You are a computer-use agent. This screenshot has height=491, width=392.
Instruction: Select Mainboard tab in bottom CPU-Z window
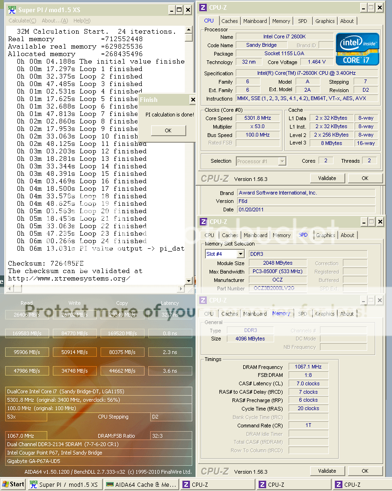coord(255,314)
